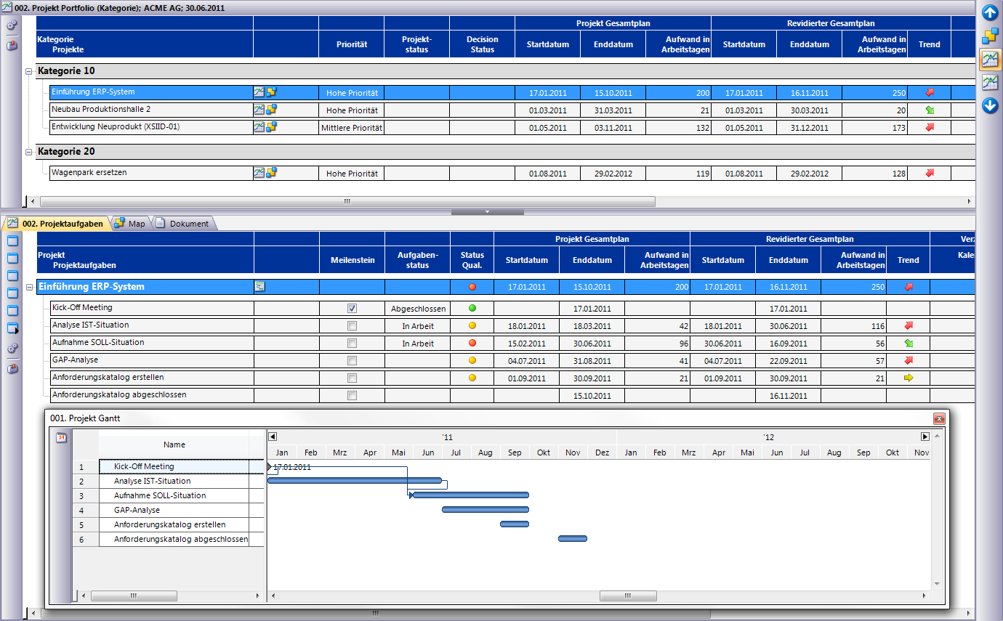Open the Gantt icon beside Einführung ERP-System header
Viewport: 1003px width, 621px height.
pos(260,287)
